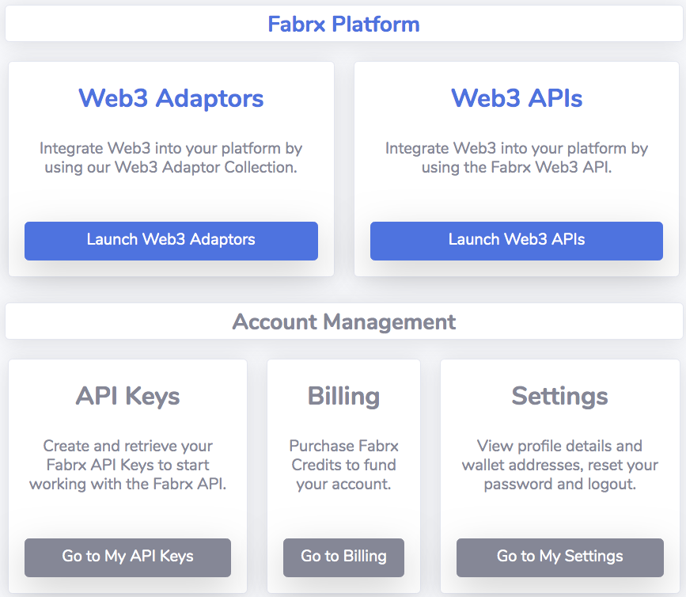
Task: Open Go to My API Keys
Action: (127, 557)
